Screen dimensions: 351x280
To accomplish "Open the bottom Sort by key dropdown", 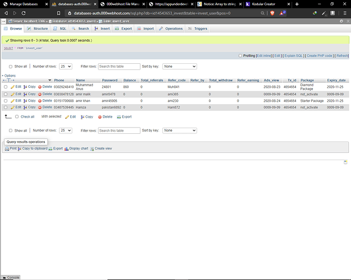I will (180, 130).
